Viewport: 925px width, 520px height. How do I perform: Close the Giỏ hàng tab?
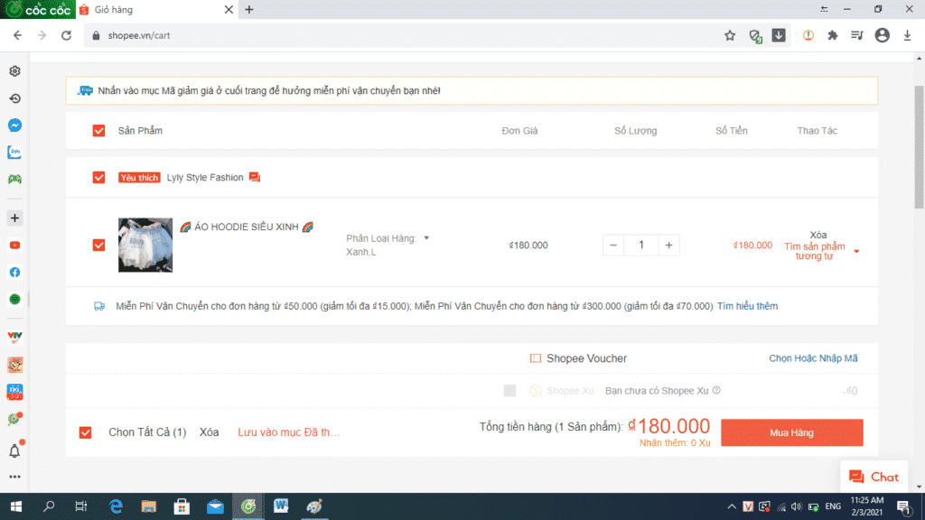[229, 9]
